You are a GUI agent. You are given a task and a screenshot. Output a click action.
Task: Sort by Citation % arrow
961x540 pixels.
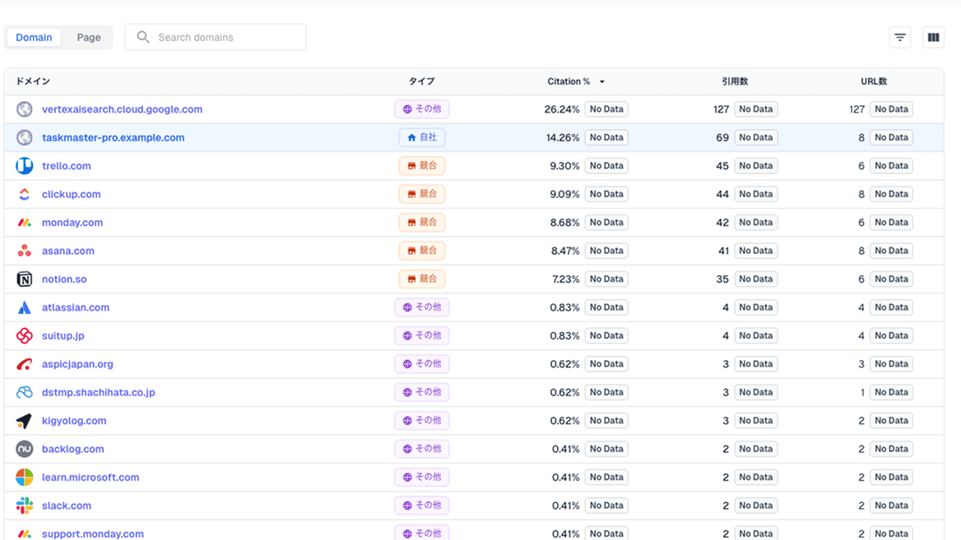click(602, 82)
